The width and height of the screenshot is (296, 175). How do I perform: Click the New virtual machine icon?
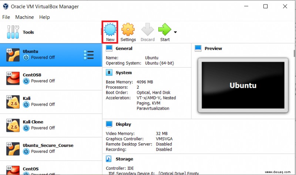tap(110, 30)
